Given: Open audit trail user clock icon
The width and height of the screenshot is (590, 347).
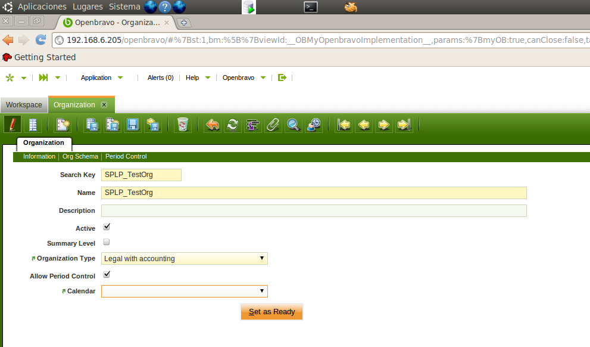Looking at the screenshot, I should (313, 125).
